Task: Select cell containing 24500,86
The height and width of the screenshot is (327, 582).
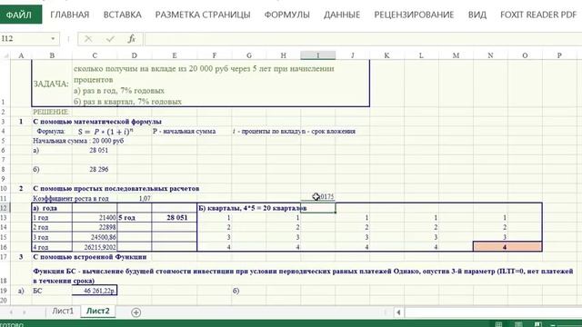Action: click(x=95, y=237)
